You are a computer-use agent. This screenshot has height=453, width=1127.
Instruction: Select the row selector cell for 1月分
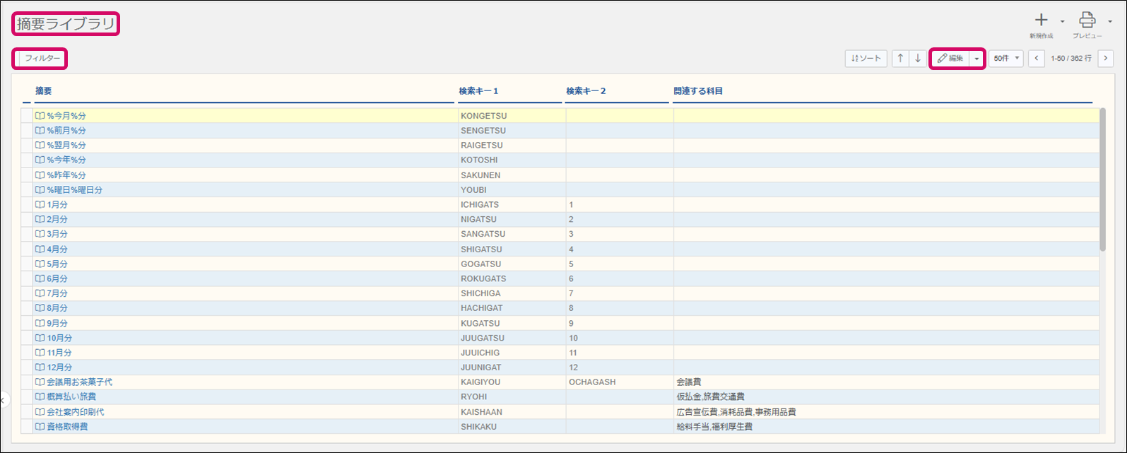coord(27,205)
